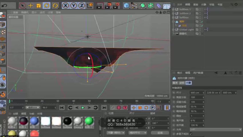Select the Live Selection arrow tool

(23, 6)
